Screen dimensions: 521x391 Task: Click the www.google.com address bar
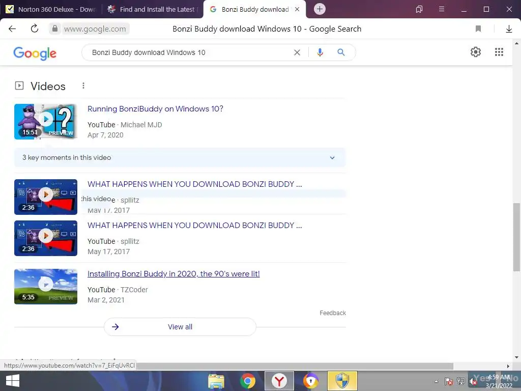coord(95,29)
